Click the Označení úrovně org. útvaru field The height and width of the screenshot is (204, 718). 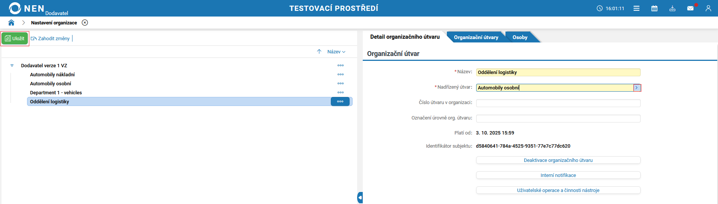coord(558,118)
